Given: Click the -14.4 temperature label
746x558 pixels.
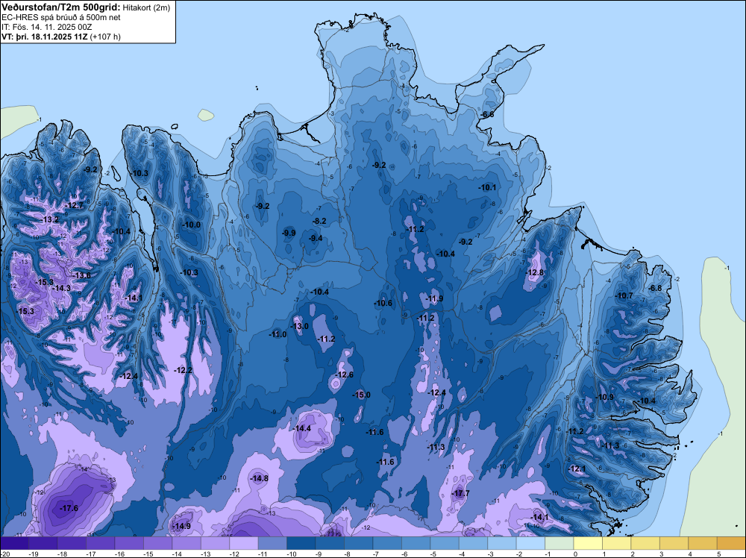Looking at the screenshot, I should tap(301, 429).
